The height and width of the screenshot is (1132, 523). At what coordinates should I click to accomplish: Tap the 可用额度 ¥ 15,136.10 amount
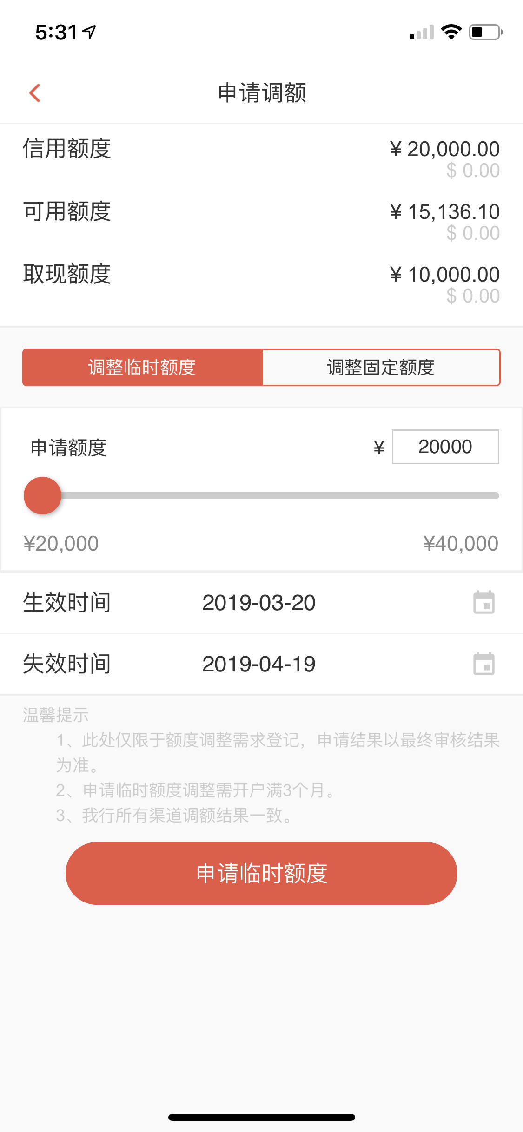click(444, 212)
